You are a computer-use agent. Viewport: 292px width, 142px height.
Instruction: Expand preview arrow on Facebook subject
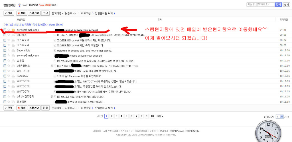pos(55,76)
